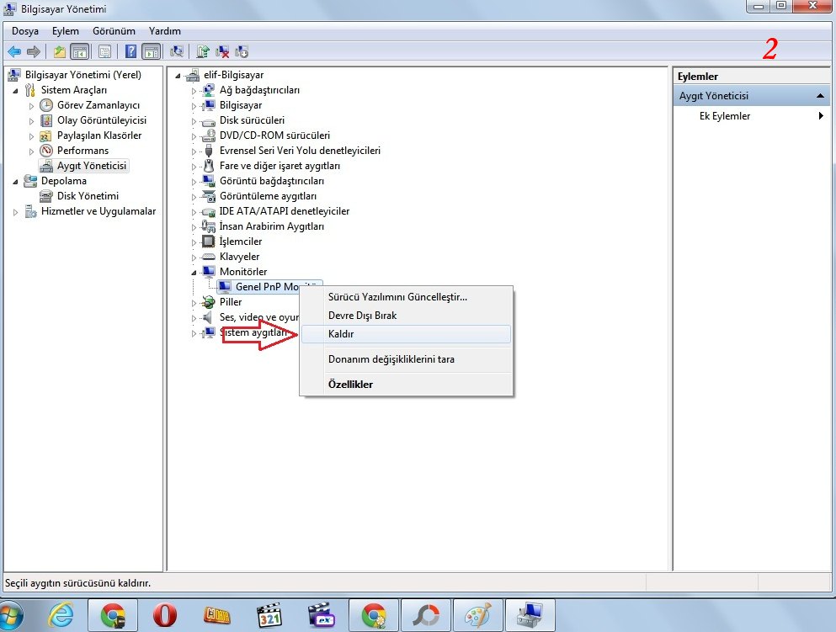
Task: Expand the Piller category
Action: click(194, 303)
